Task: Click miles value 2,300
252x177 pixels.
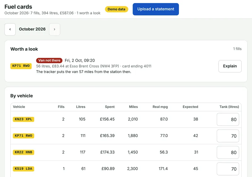Action: (132, 169)
